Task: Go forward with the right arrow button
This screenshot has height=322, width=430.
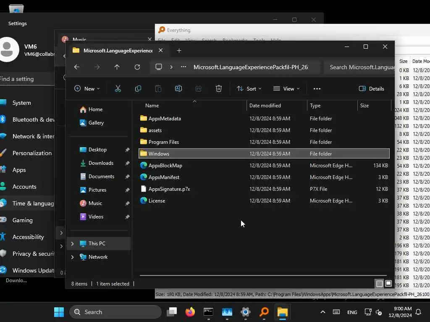Action: coord(97,67)
